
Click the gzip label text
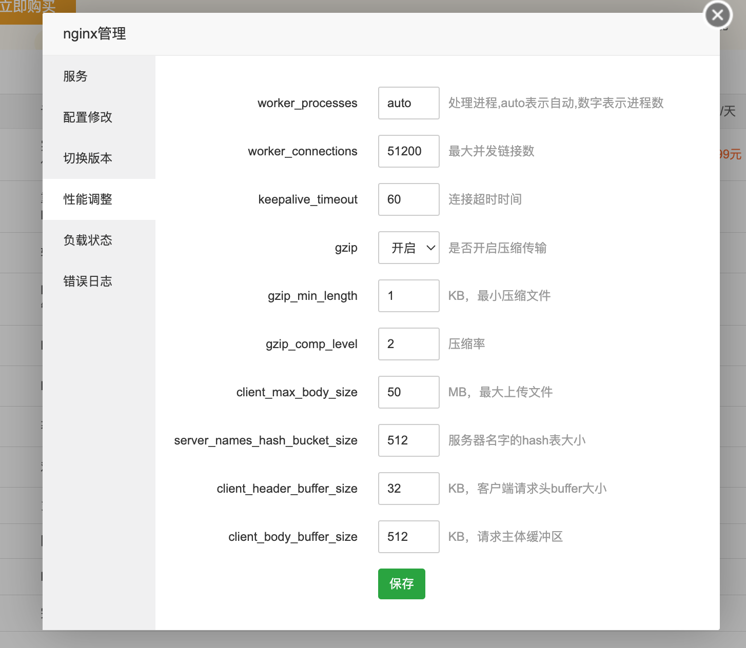346,248
